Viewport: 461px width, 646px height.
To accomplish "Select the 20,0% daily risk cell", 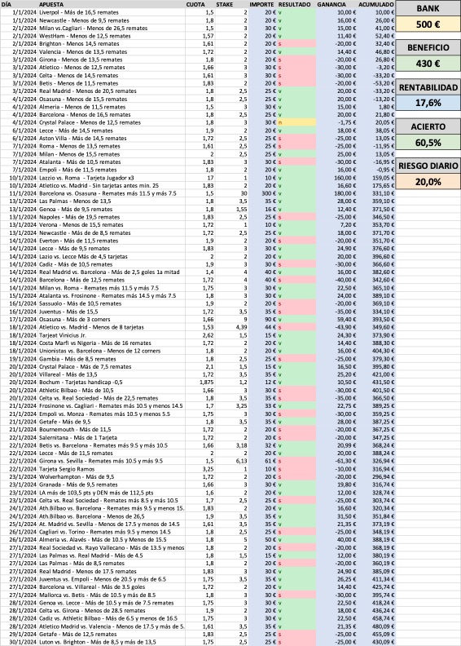I will 428,182.
